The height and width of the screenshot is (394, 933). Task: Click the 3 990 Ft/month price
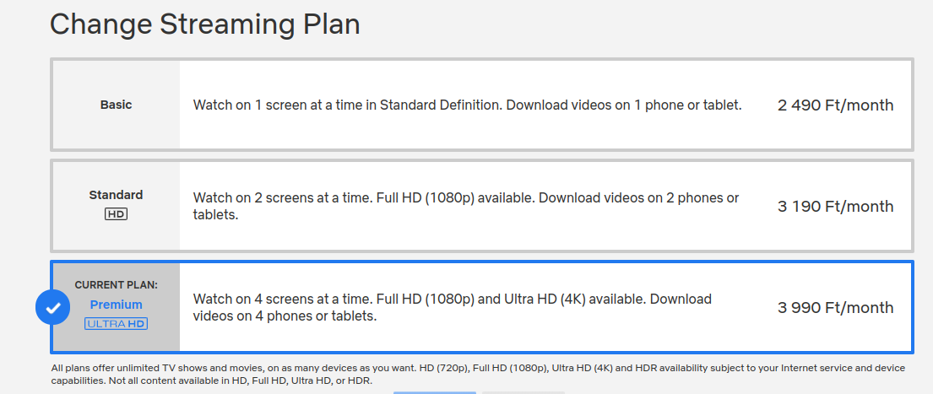click(835, 308)
